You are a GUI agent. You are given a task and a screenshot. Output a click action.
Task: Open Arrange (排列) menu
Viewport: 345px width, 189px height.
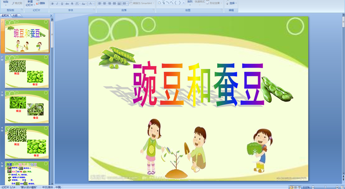[x=190, y=3]
